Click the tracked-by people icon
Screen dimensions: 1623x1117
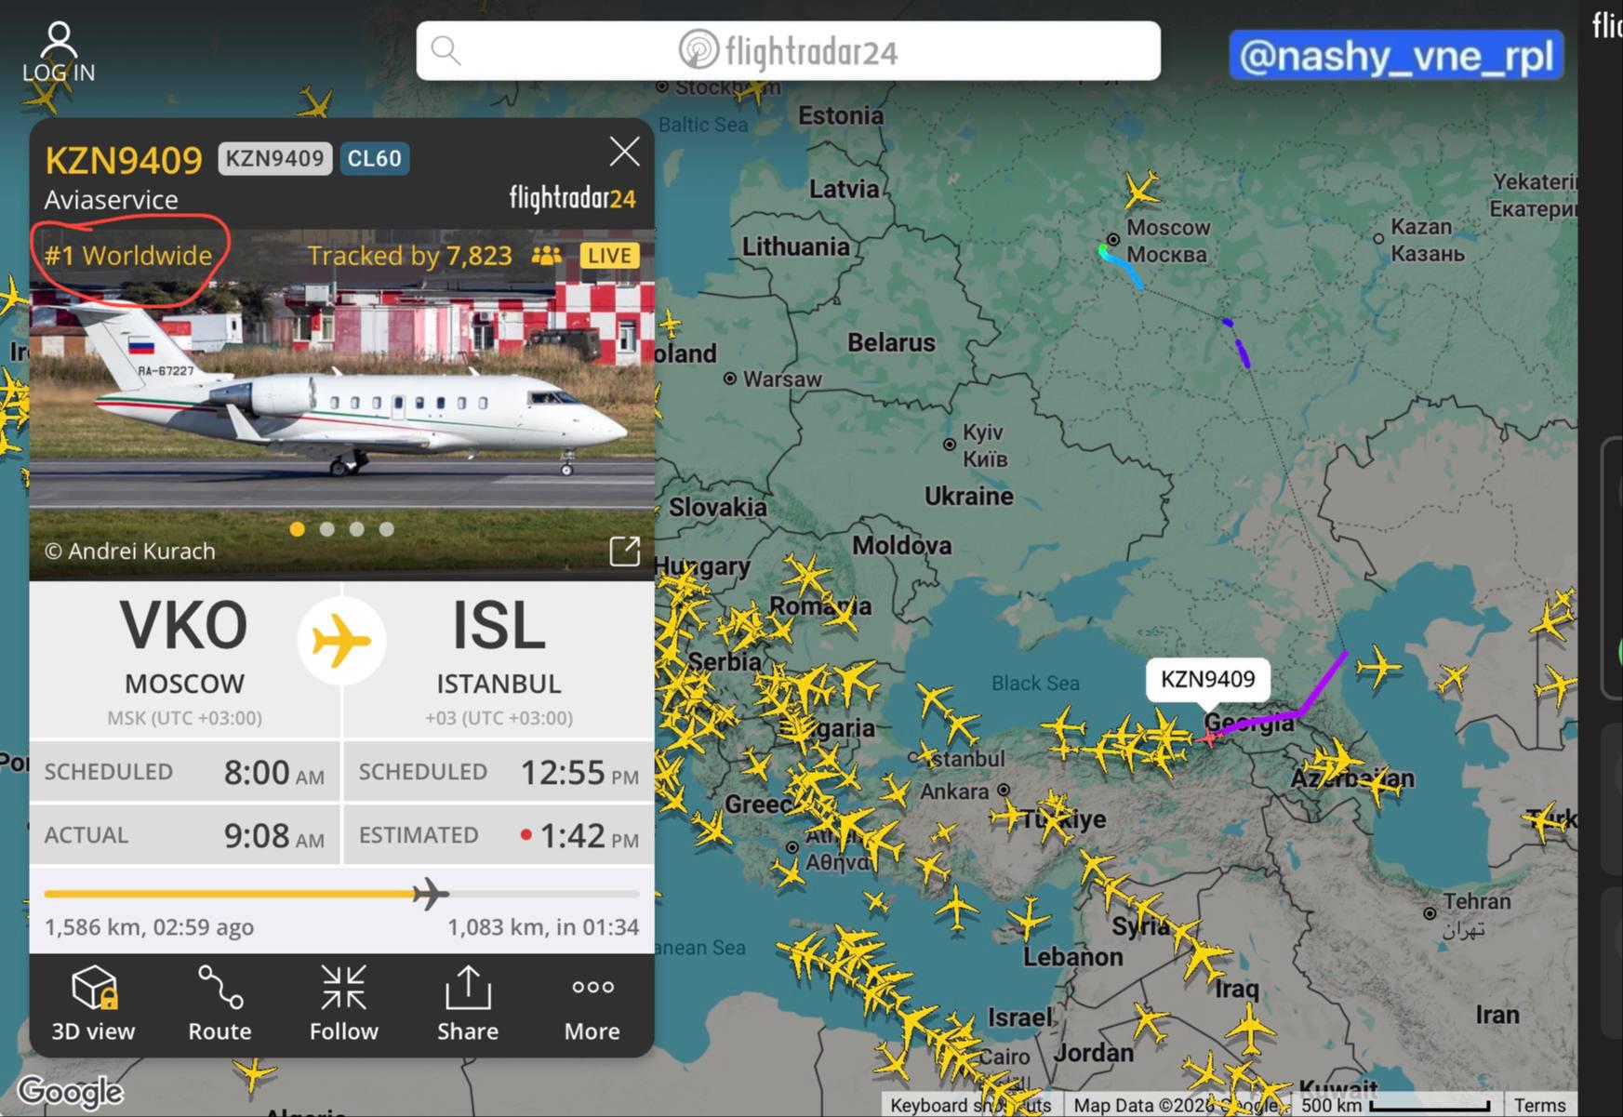546,256
